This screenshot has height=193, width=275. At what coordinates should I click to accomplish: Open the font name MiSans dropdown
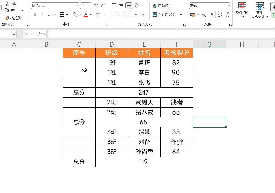point(77,6)
